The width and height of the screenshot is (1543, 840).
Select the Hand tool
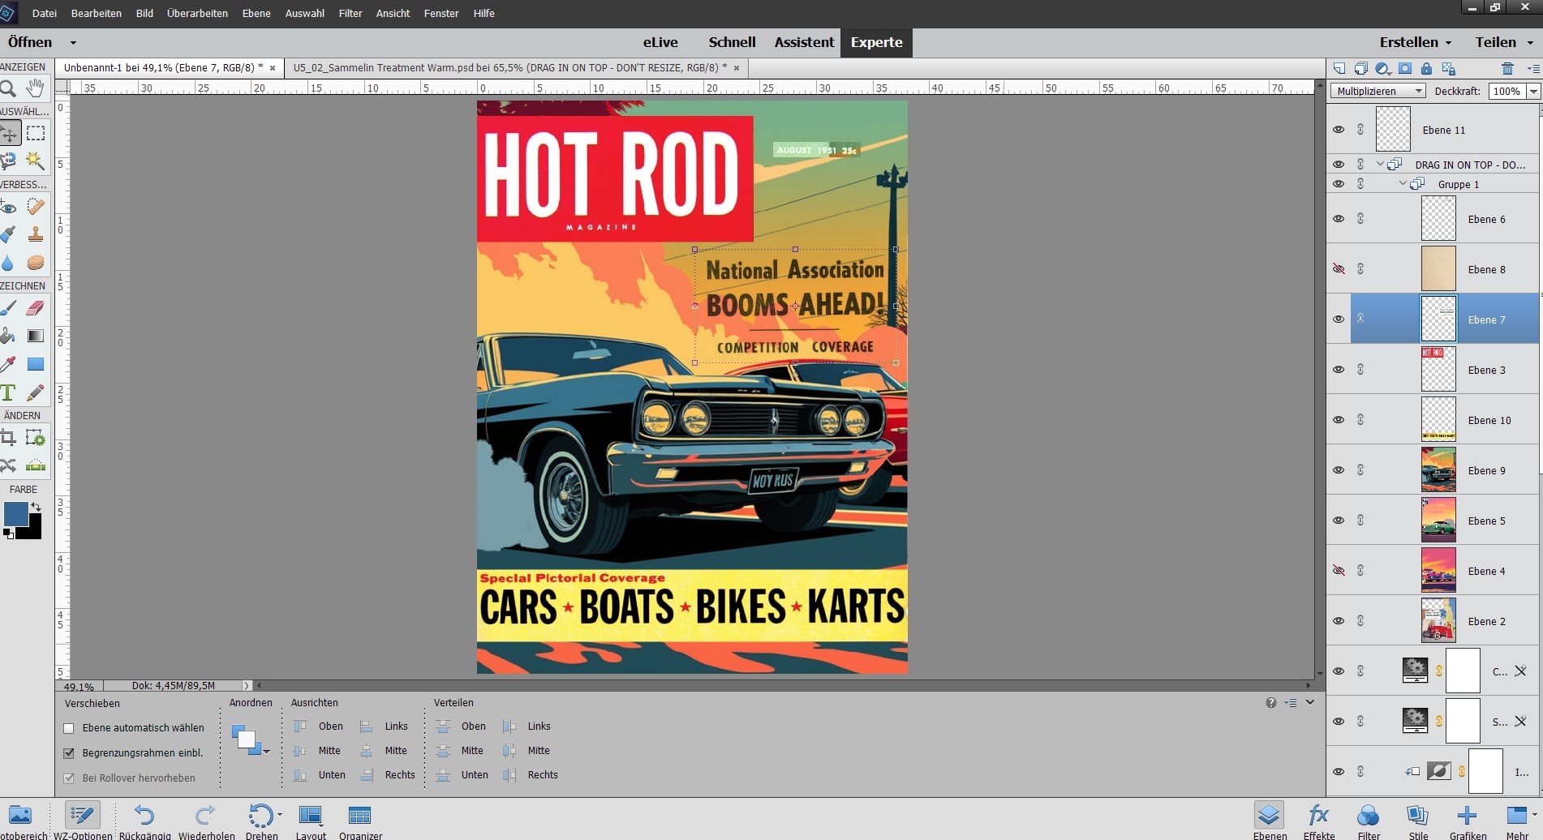35,88
